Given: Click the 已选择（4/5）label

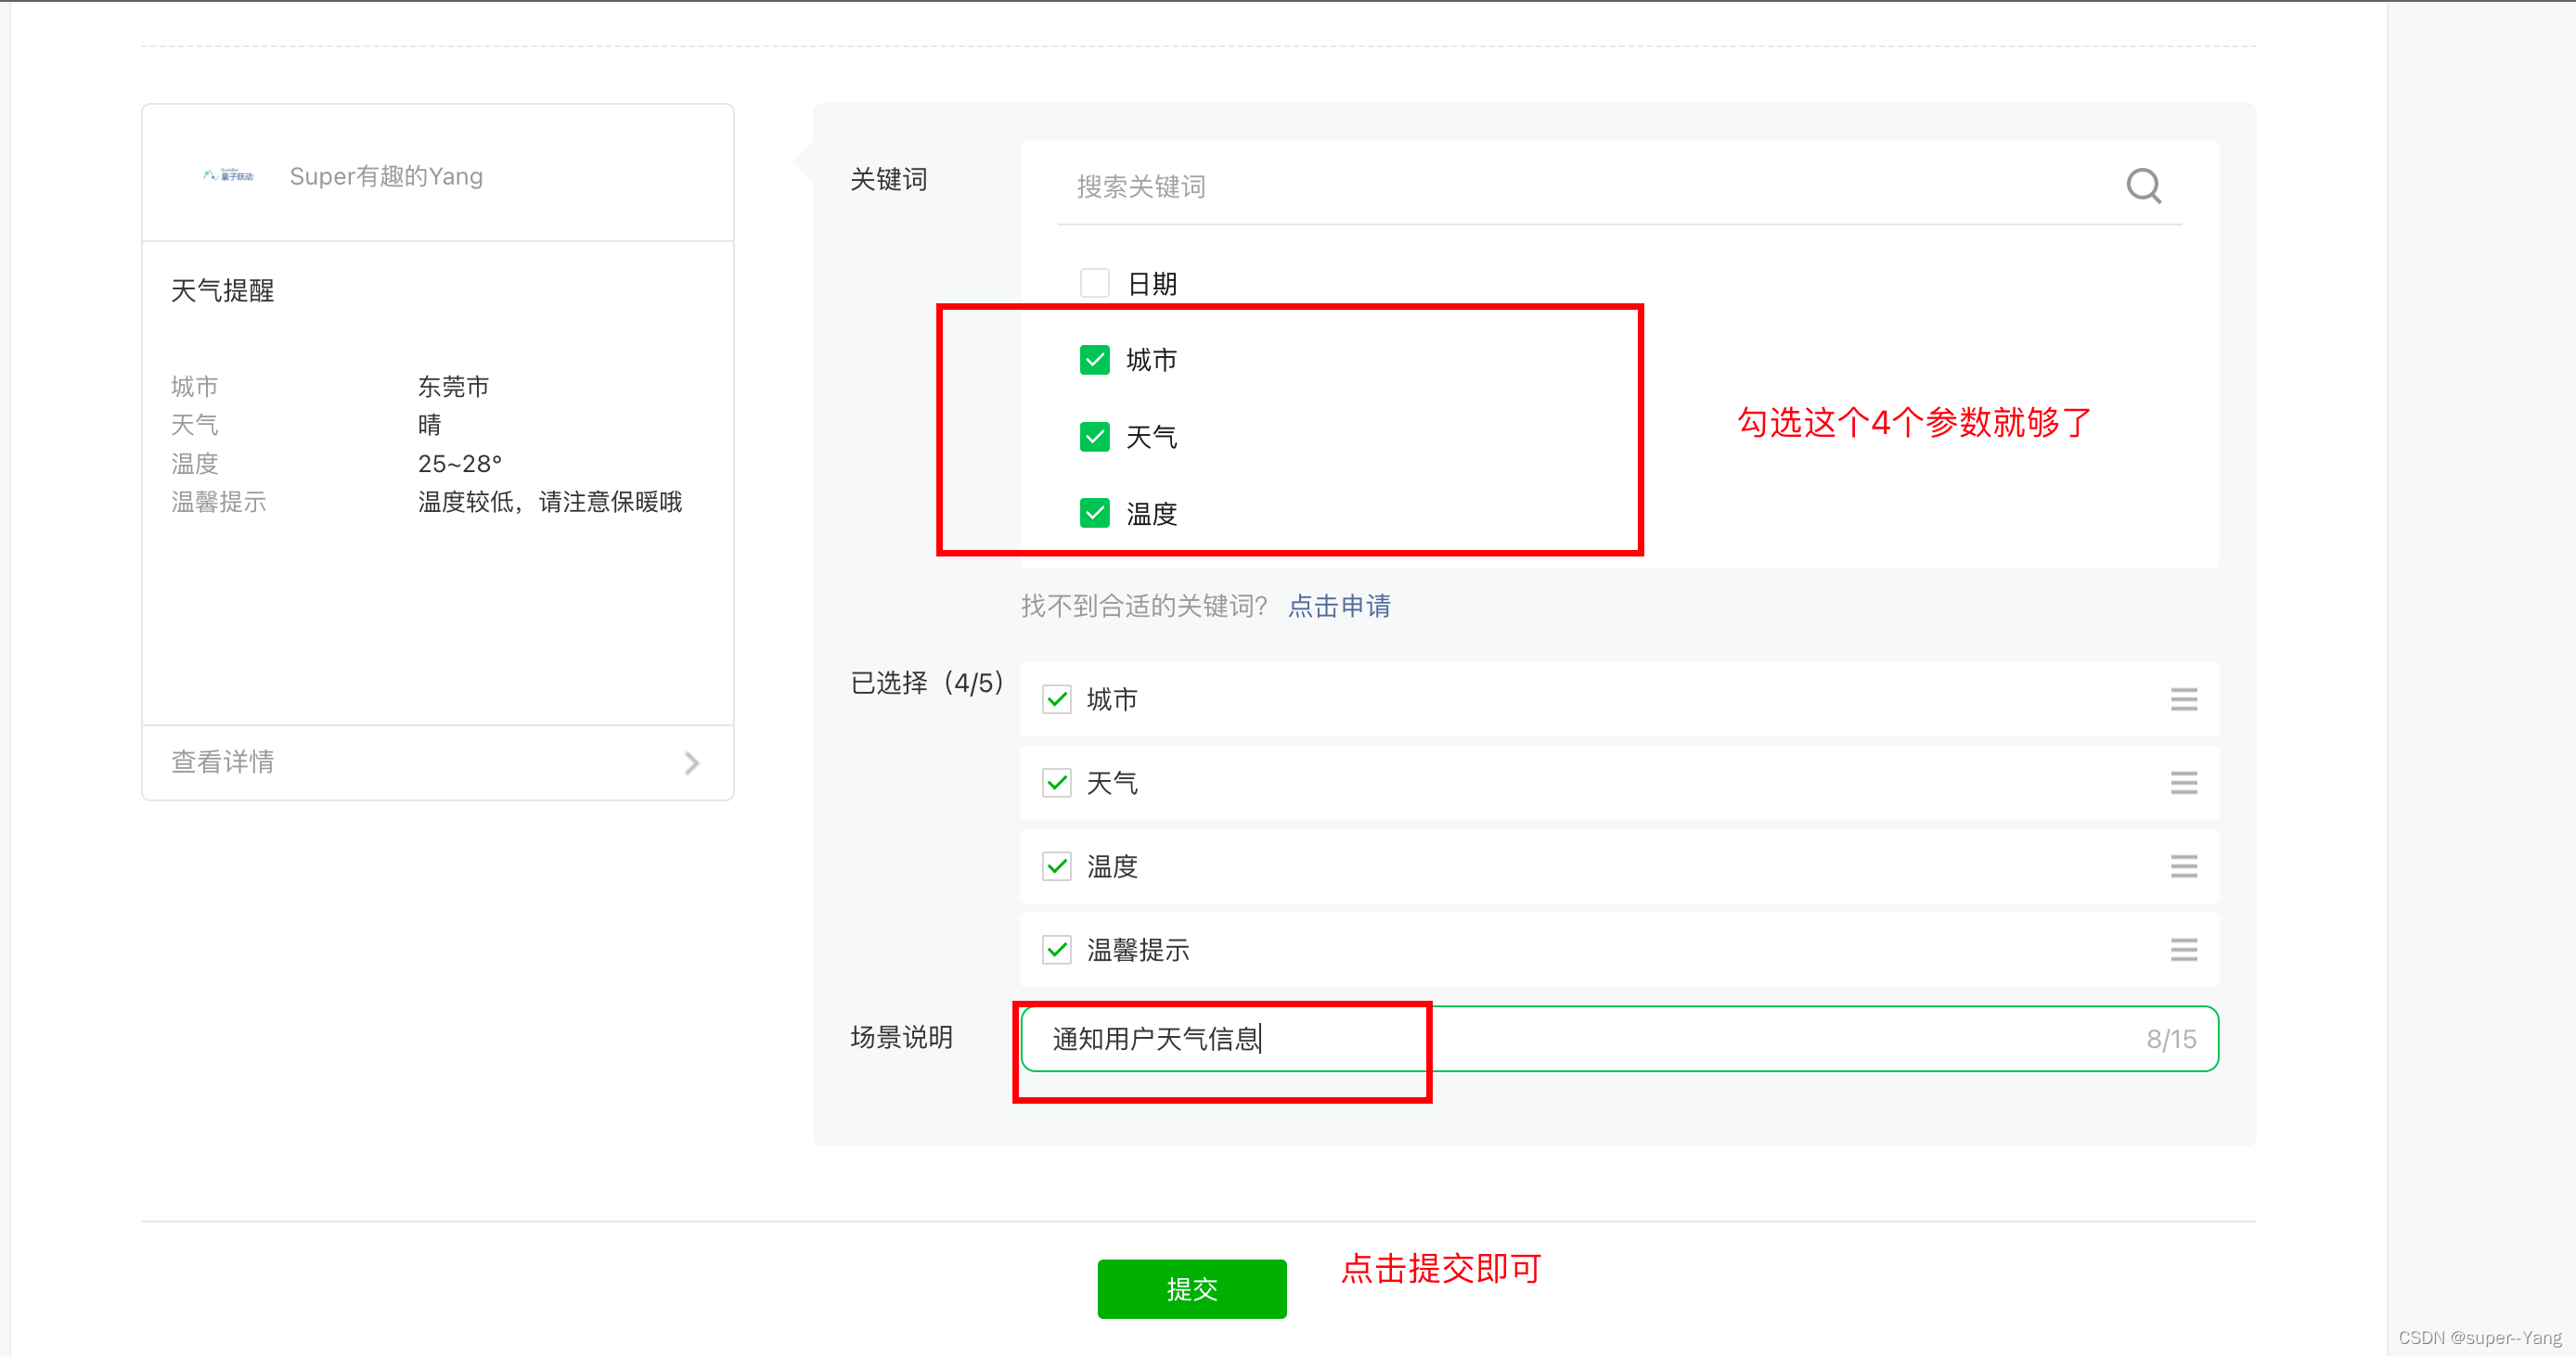Looking at the screenshot, I should click(x=927, y=684).
